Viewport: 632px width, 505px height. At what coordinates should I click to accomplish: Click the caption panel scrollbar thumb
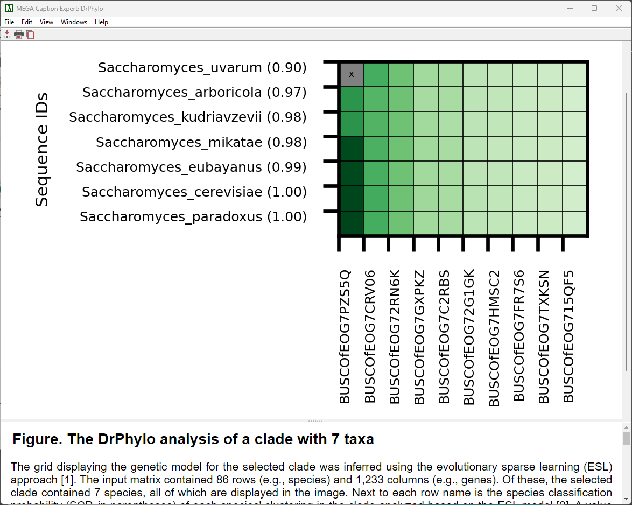point(626,438)
